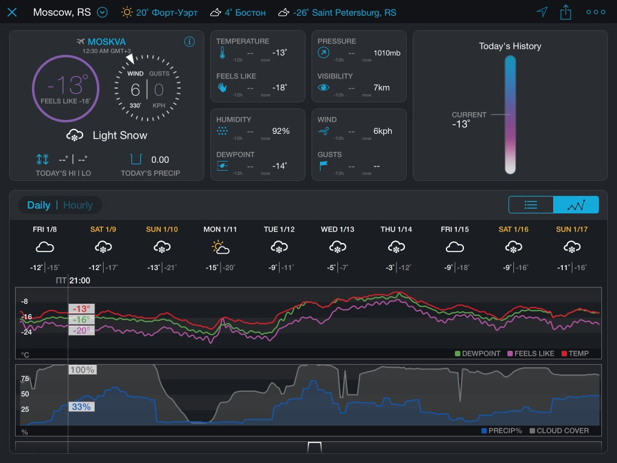Open Saint Petersburg, RS saved location

pyautogui.click(x=337, y=12)
